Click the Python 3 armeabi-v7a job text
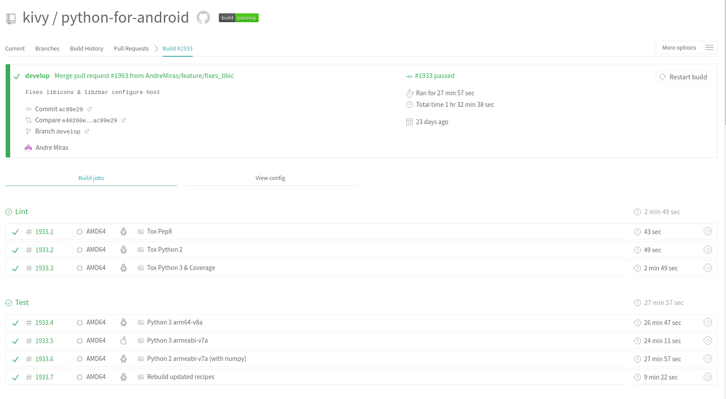 [x=178, y=340]
